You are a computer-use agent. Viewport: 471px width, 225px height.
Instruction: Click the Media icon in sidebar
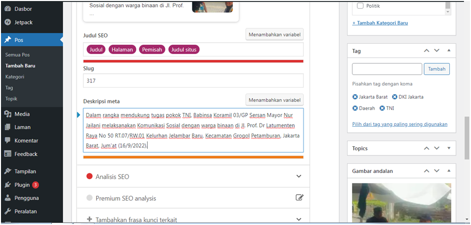[x=8, y=114]
